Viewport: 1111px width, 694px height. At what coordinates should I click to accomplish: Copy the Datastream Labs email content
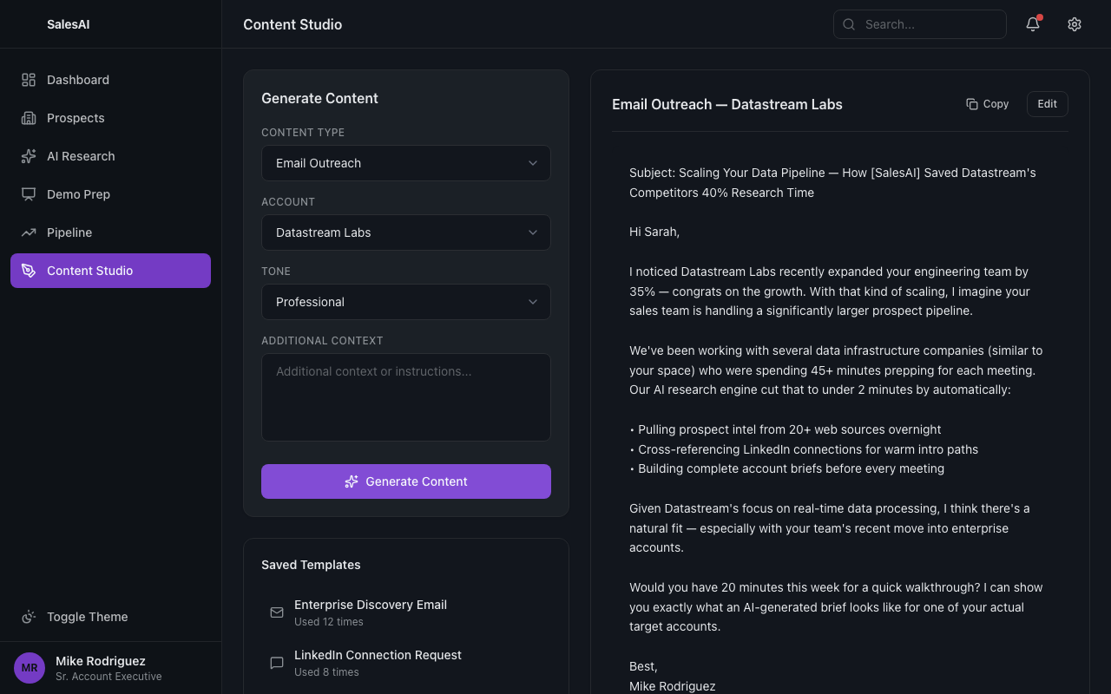point(987,103)
